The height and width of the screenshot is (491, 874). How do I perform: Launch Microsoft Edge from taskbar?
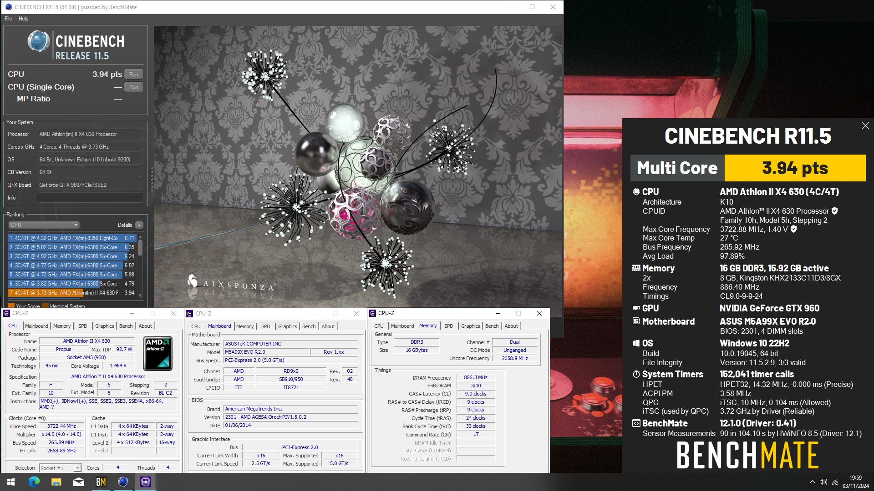[34, 482]
